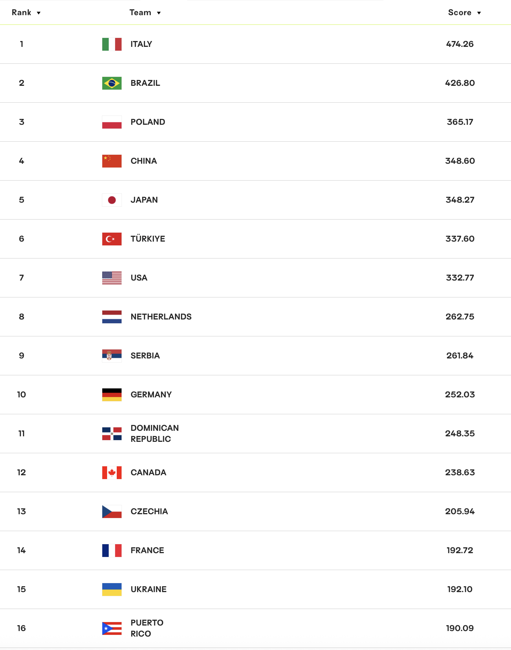Screen dimensions: 511x650
Task: Select the Türkiye flag icon
Action: (112, 239)
